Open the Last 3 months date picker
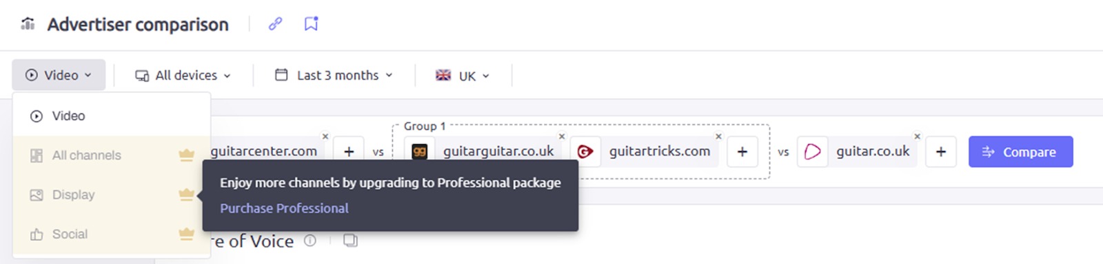This screenshot has height=264, width=1103. 334,75
